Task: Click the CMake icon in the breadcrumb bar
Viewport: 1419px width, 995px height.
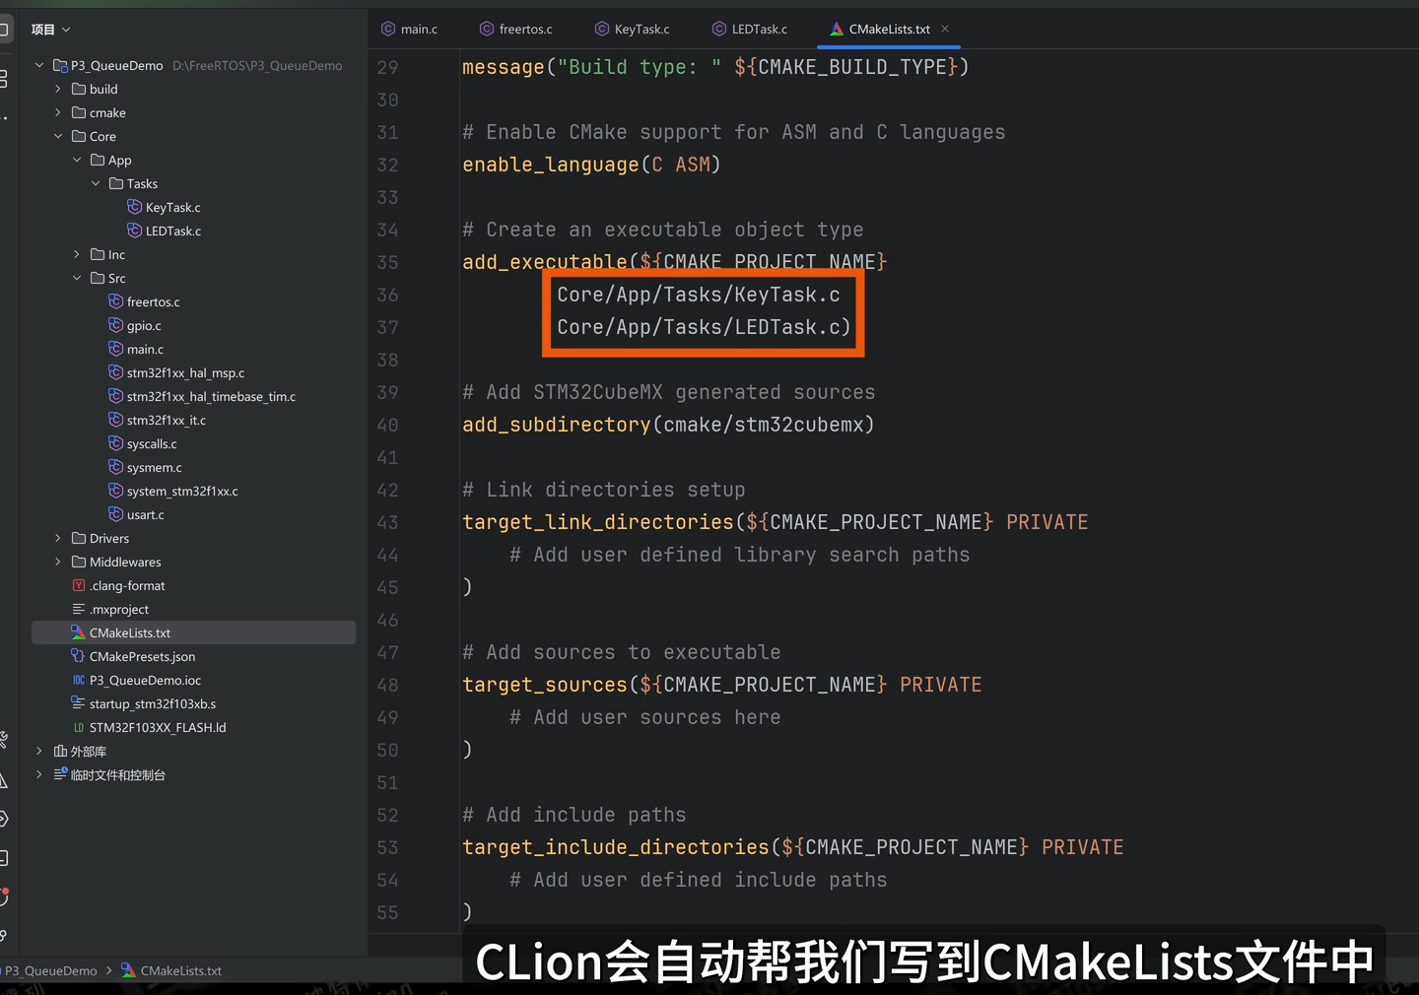Action: 128,970
